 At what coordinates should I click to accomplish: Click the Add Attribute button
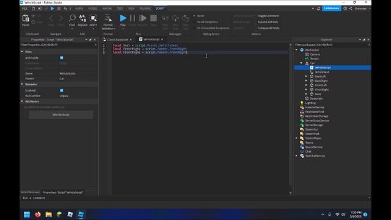coord(61,115)
